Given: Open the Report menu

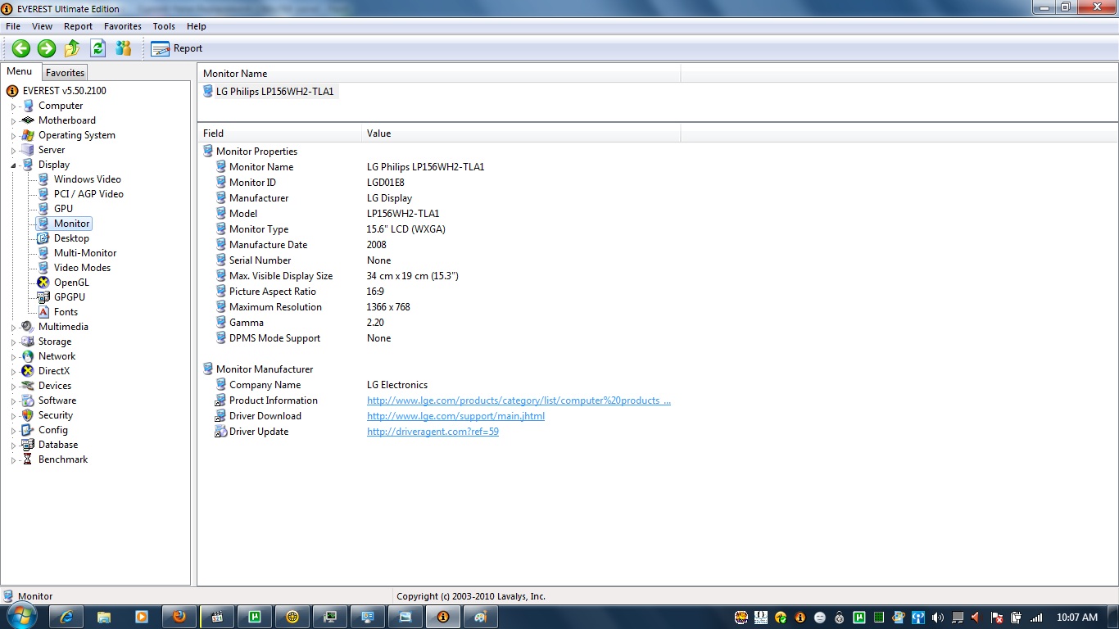Looking at the screenshot, I should pos(78,26).
